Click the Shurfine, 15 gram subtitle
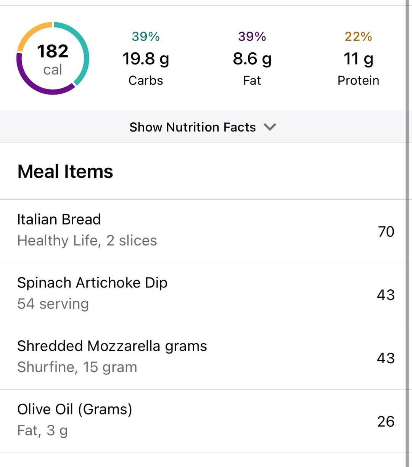The height and width of the screenshot is (467, 412). click(x=77, y=367)
